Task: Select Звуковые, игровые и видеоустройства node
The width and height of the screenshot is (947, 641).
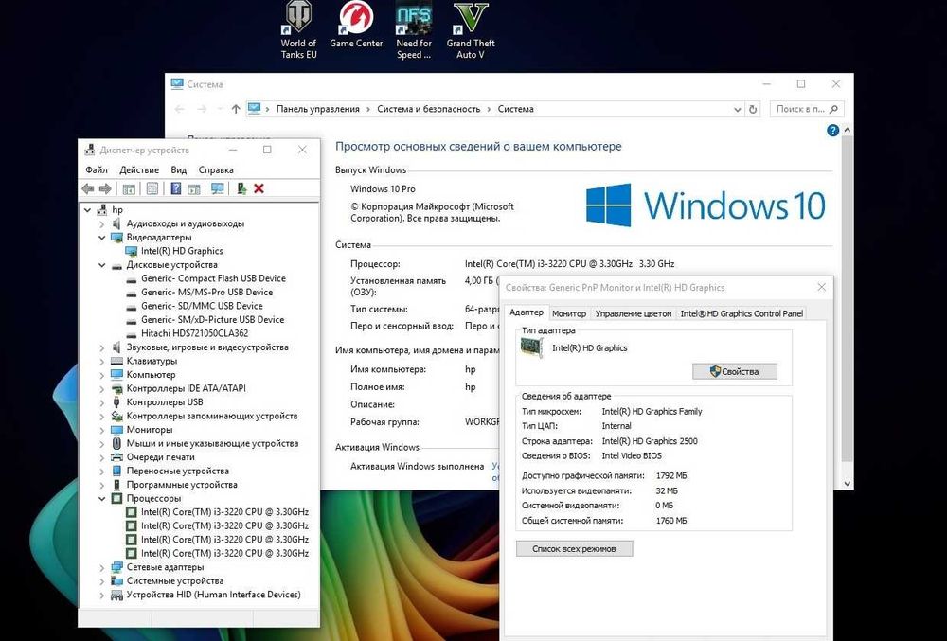Action: 207,347
